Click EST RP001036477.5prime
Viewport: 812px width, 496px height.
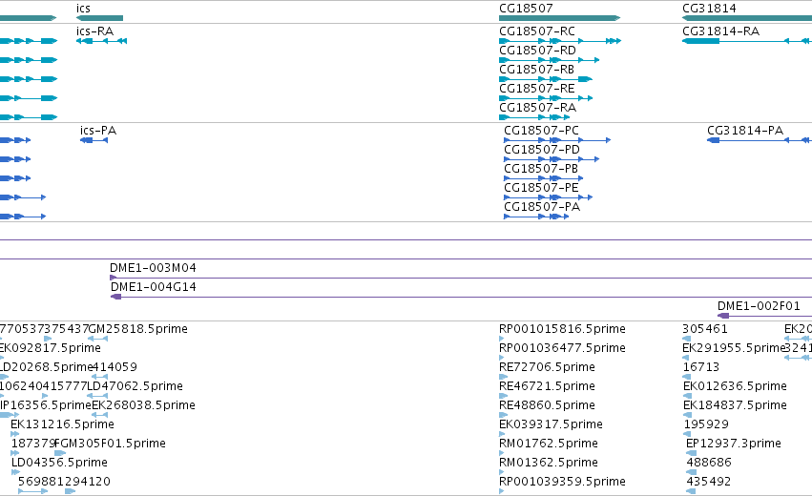(x=562, y=348)
